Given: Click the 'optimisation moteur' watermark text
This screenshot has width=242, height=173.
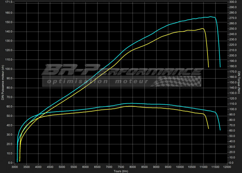Looking at the screenshot, I should pyautogui.click(x=96, y=82).
